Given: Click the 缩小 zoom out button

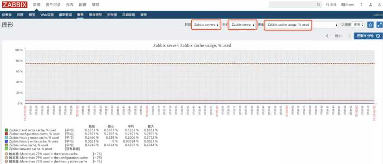Looking at the screenshot, I should click(338, 36).
